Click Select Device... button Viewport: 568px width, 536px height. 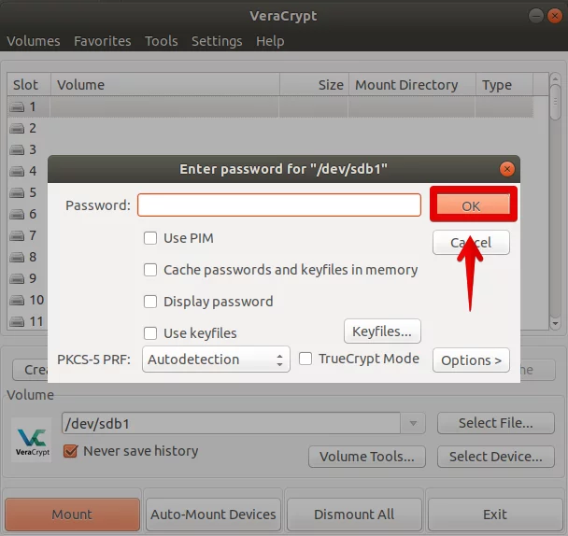(496, 457)
